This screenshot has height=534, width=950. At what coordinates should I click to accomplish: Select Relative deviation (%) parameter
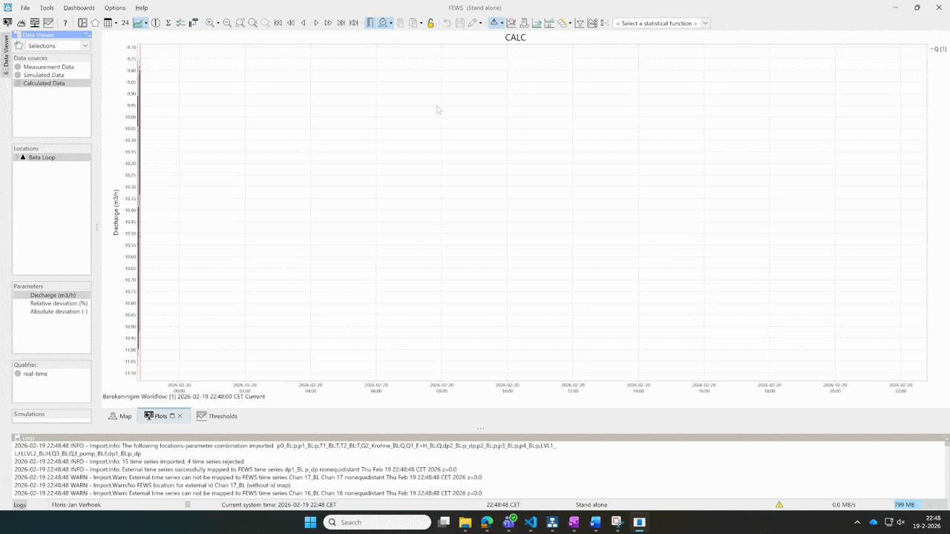click(59, 303)
